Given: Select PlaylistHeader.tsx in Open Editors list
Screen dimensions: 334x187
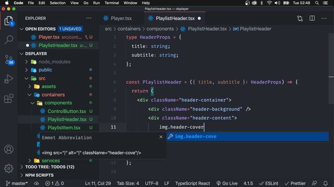Looking at the screenshot, I should (58, 45).
